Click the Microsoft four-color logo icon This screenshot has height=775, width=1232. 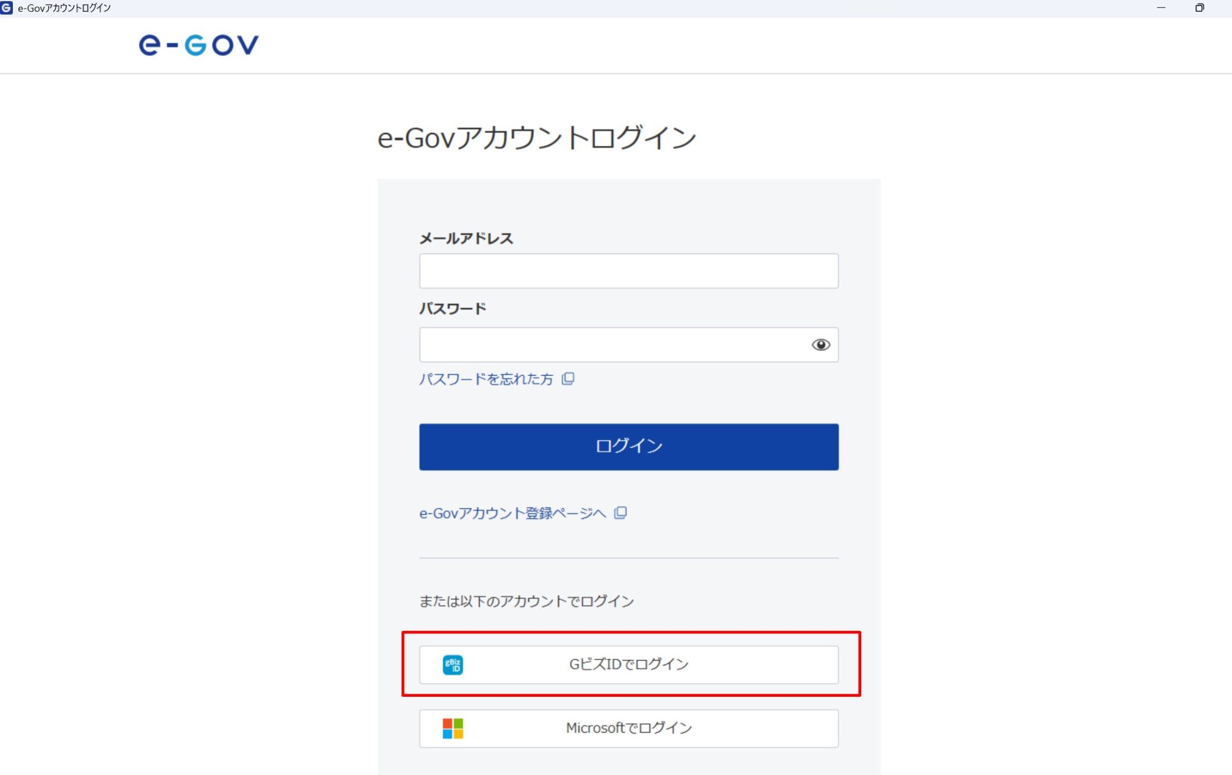point(453,728)
